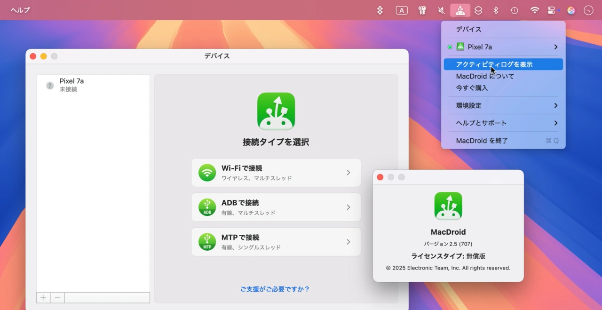Click the MacDroid icon in menu bar
The width and height of the screenshot is (602, 310).
pos(460,10)
